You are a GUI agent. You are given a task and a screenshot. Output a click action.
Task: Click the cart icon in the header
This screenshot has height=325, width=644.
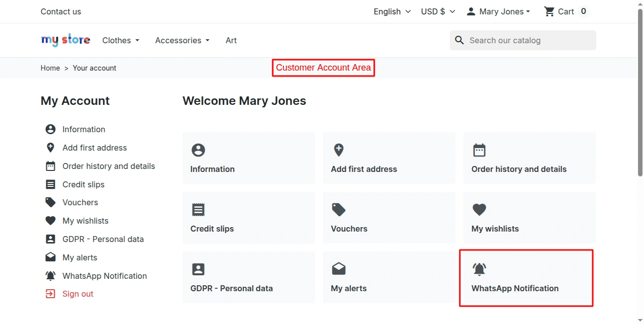549,11
